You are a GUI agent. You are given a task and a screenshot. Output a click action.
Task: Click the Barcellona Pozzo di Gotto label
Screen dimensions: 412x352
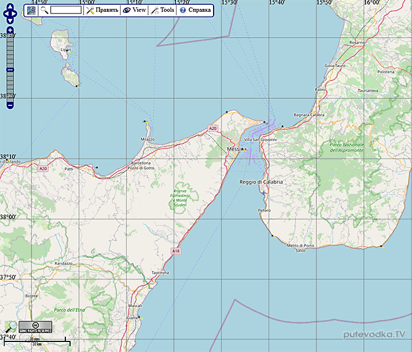141,165
